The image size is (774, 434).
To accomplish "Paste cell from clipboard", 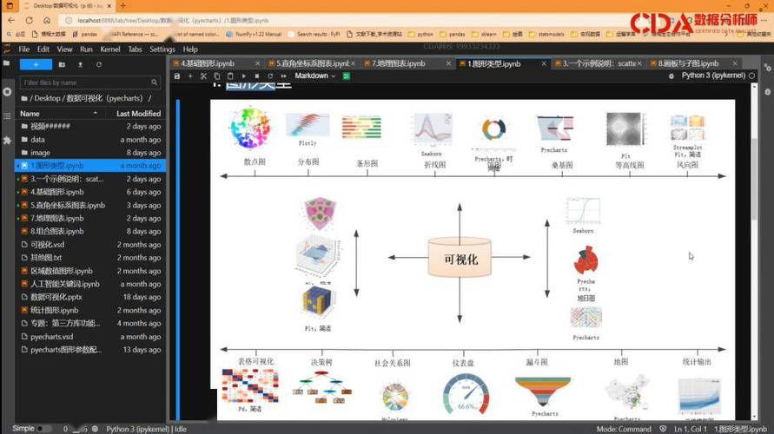I will click(x=230, y=76).
